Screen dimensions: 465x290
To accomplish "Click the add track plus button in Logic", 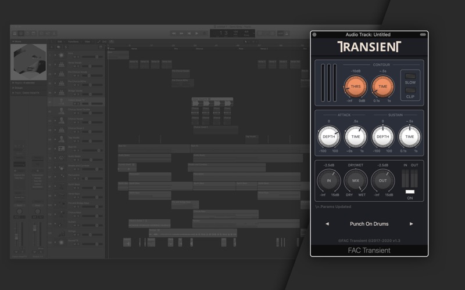I will 52,47.
